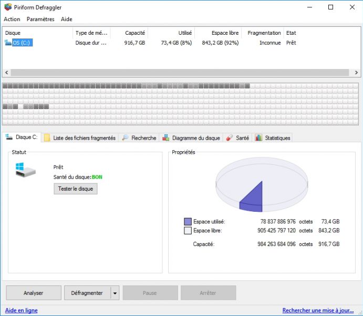363x316 pixels.
Task: Switch to the Recherche tab
Action: tap(139, 138)
